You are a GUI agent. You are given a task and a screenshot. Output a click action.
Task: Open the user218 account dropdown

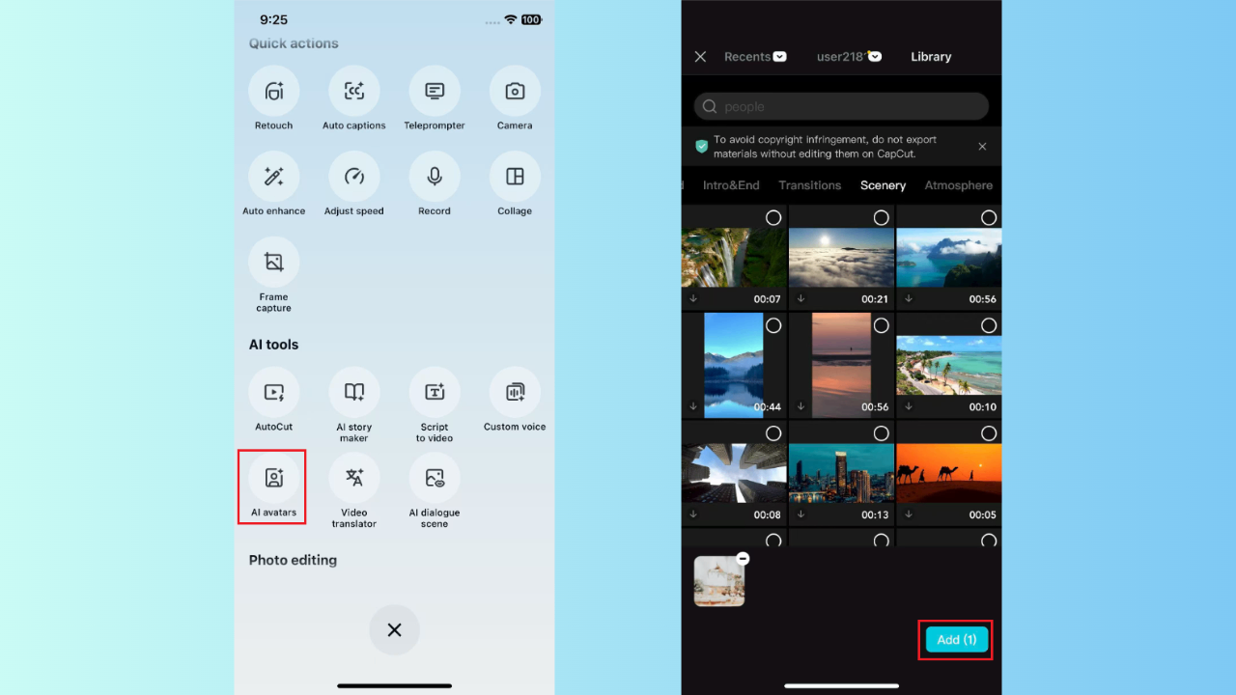pos(849,56)
